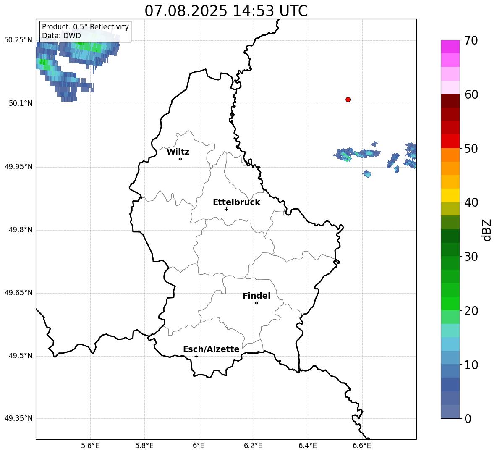
Task: Click the 6°E longitude label
Action: [199, 446]
